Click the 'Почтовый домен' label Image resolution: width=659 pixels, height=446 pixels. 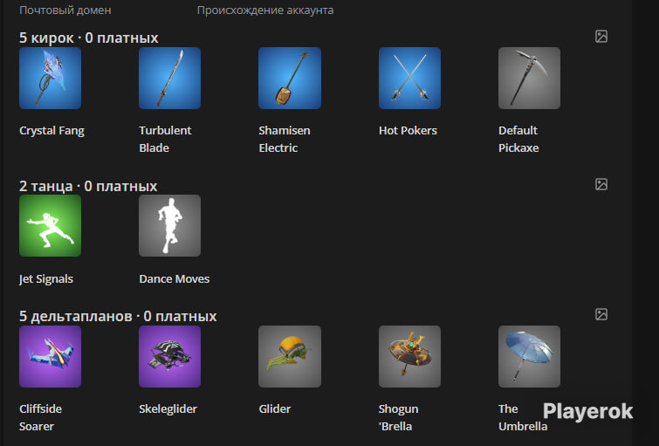65,10
